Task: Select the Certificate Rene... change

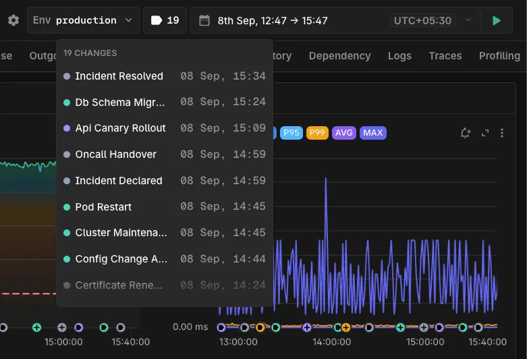Action: 165,285
